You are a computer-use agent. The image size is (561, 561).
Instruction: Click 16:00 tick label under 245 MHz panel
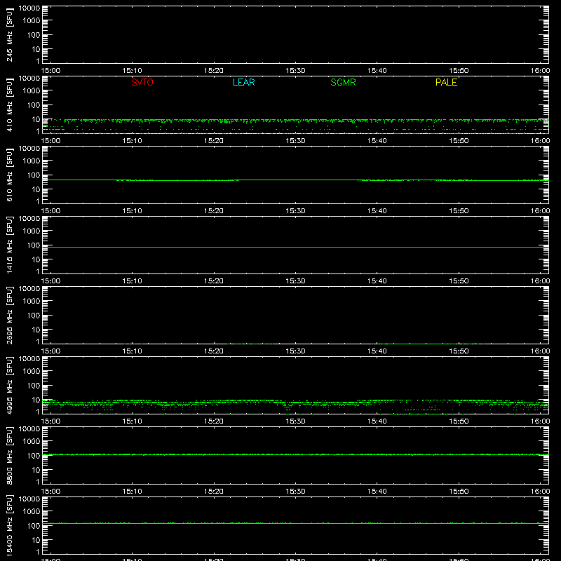tap(540, 71)
